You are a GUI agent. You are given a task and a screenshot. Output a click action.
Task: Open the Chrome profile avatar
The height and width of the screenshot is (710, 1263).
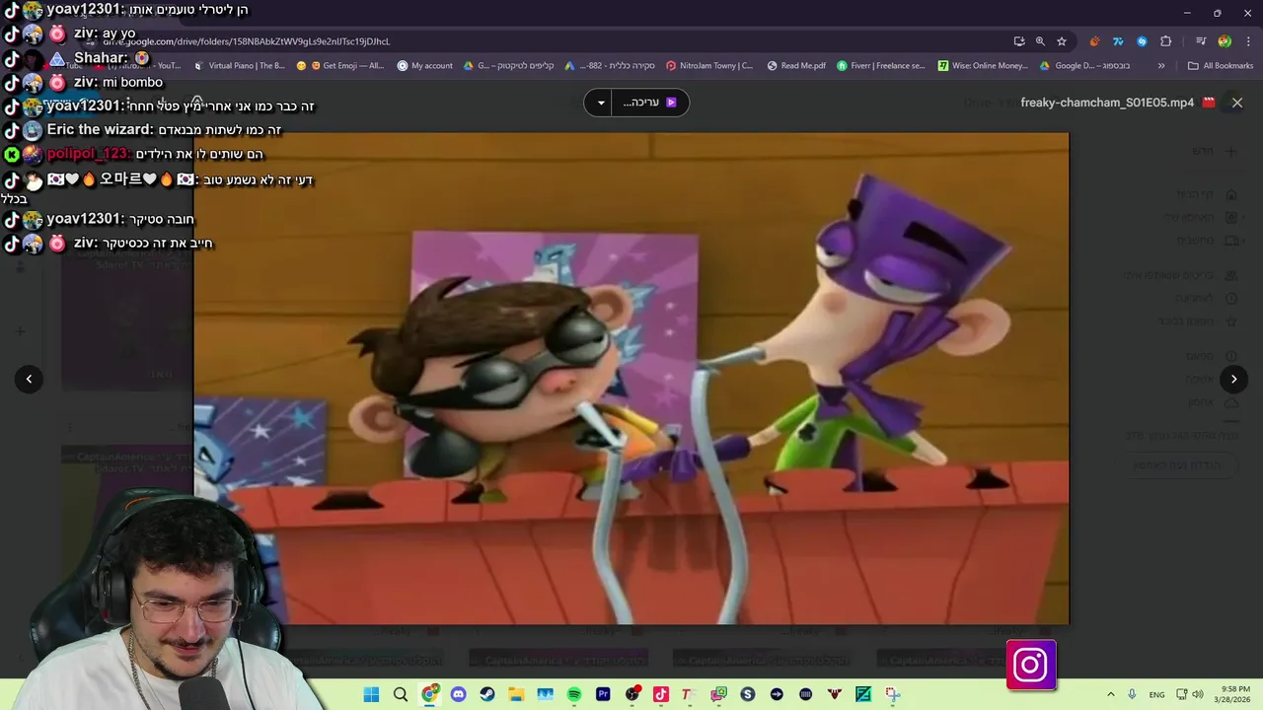click(x=1225, y=41)
